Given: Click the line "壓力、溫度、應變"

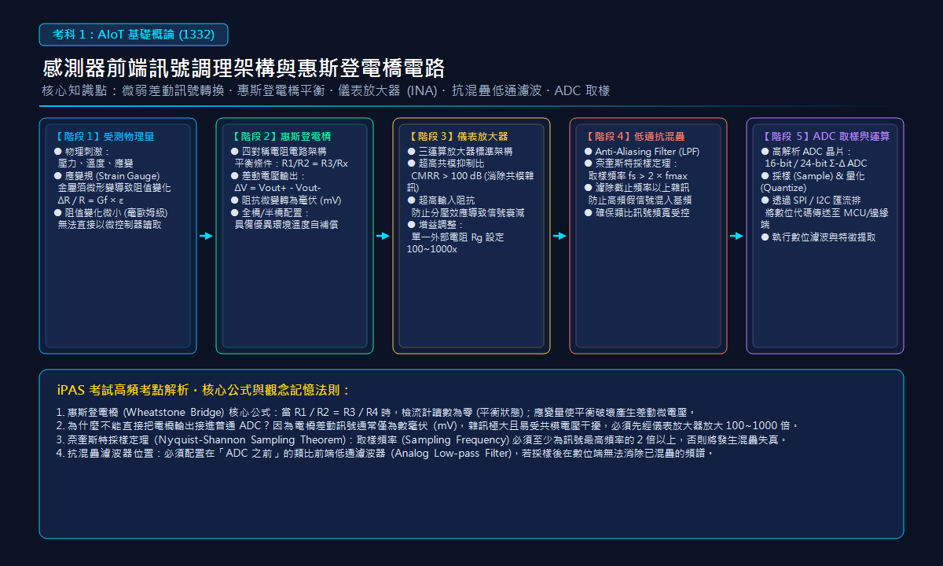Looking at the screenshot, I should [x=95, y=163].
